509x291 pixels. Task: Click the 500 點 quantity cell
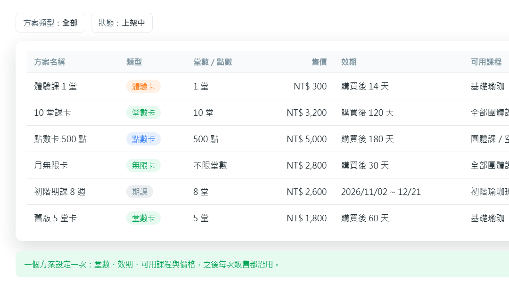click(206, 139)
